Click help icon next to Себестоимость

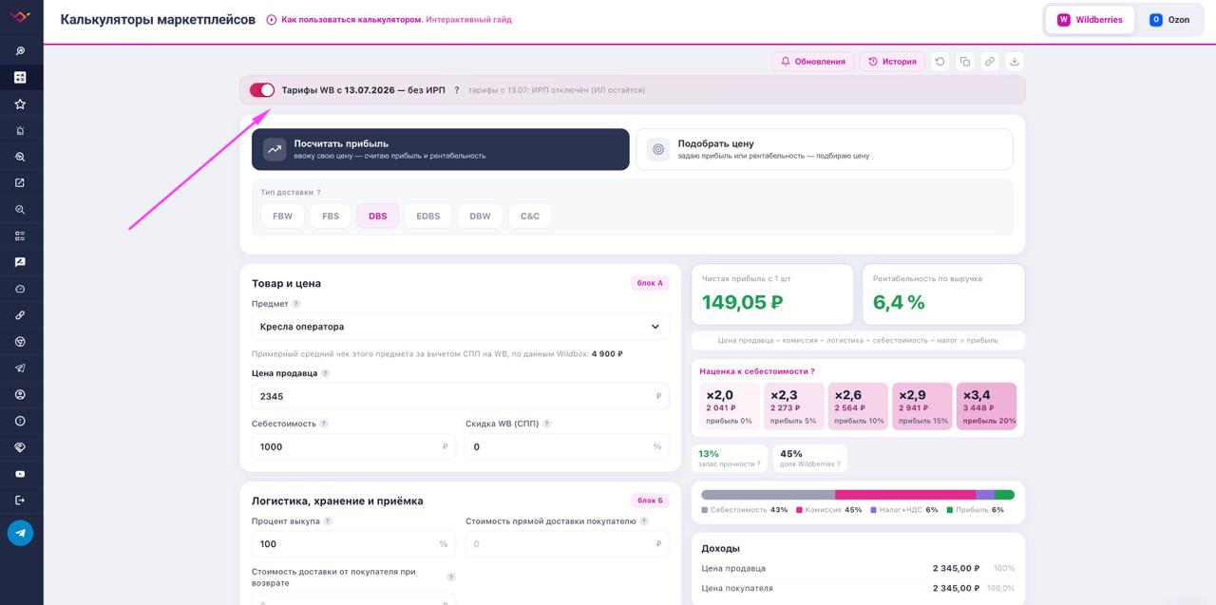pyautogui.click(x=324, y=424)
